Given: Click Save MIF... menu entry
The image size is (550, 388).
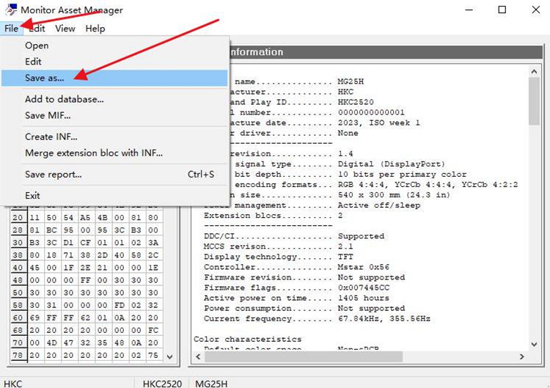Looking at the screenshot, I should click(x=48, y=115).
